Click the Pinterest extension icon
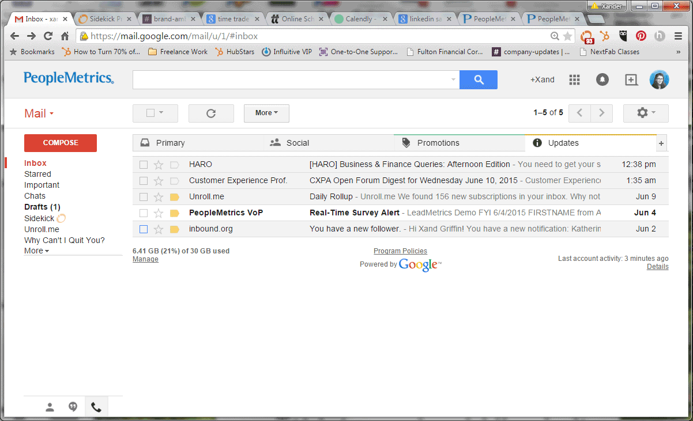The width and height of the screenshot is (693, 421). coord(641,36)
